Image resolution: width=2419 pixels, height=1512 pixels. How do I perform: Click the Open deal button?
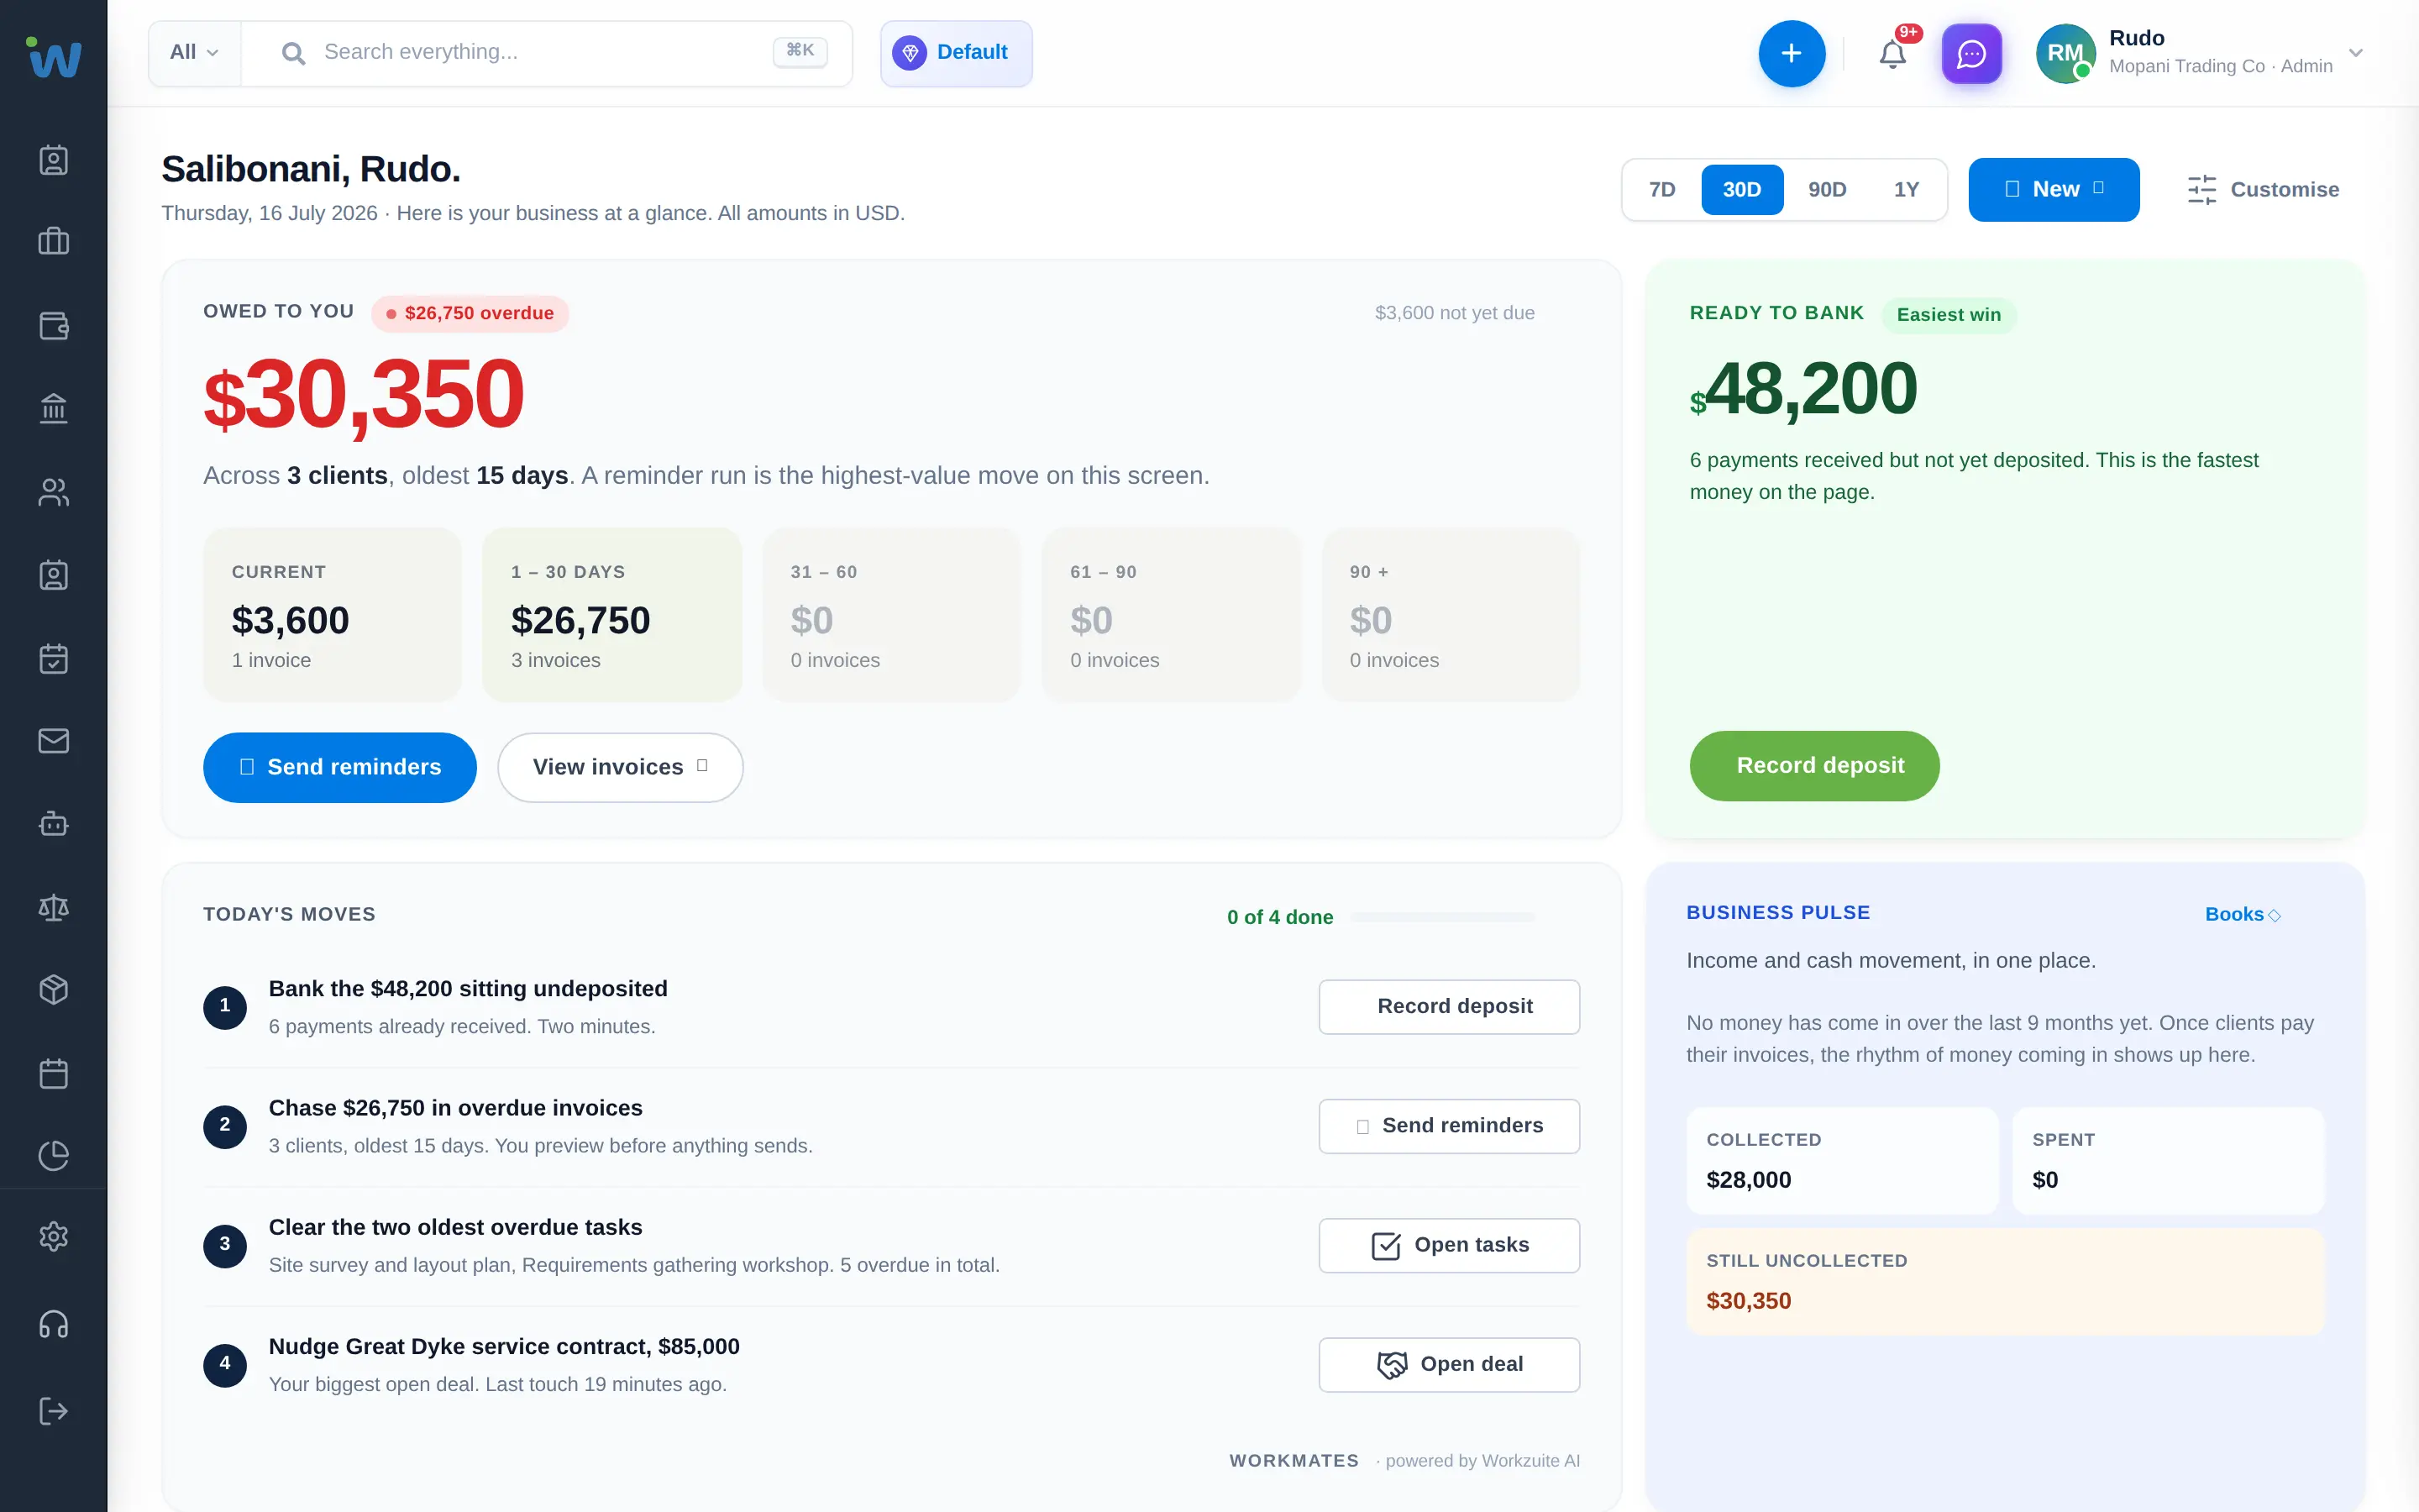tap(1448, 1364)
